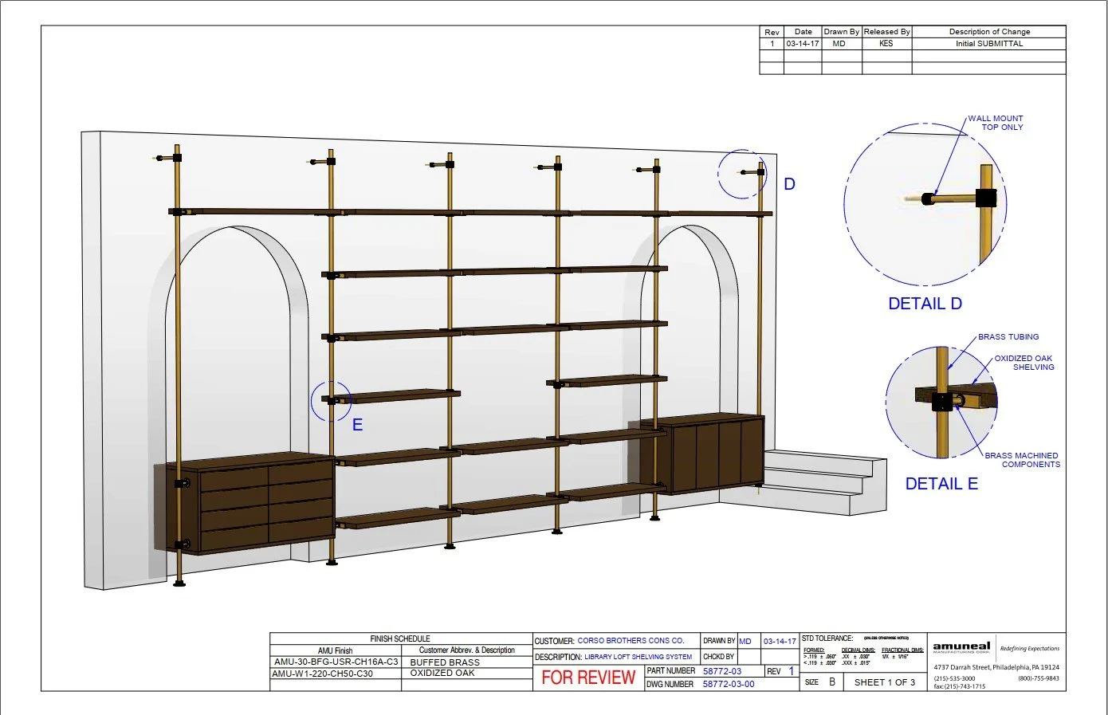Select OXIDIZED OAK in the finish schedule
Image resolution: width=1108 pixels, height=715 pixels.
[x=442, y=674]
